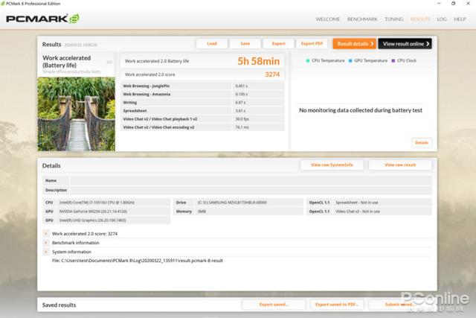This screenshot has height=318, width=476.
Task: Click the Save results button
Action: pyautogui.click(x=245, y=44)
